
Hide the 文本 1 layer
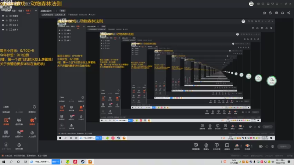(3, 25)
